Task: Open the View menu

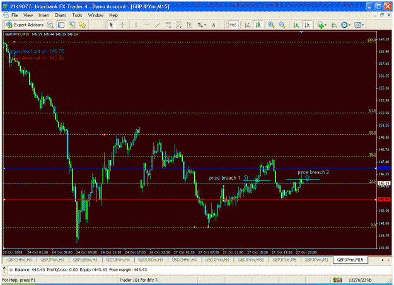Action: click(x=28, y=15)
